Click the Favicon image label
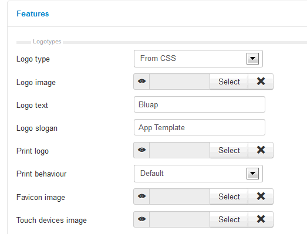Screen dimensions: 307x234 (41, 198)
